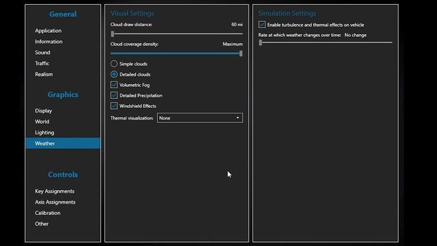Open Key Assignments controls page
The image size is (437, 246).
pyautogui.click(x=55, y=191)
